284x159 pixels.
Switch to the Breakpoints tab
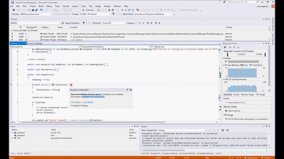pyautogui.click(x=156, y=153)
